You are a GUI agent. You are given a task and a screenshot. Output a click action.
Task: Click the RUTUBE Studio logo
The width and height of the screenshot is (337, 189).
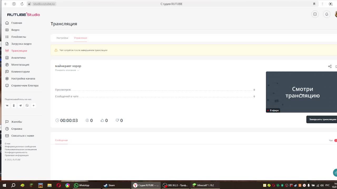point(23,14)
